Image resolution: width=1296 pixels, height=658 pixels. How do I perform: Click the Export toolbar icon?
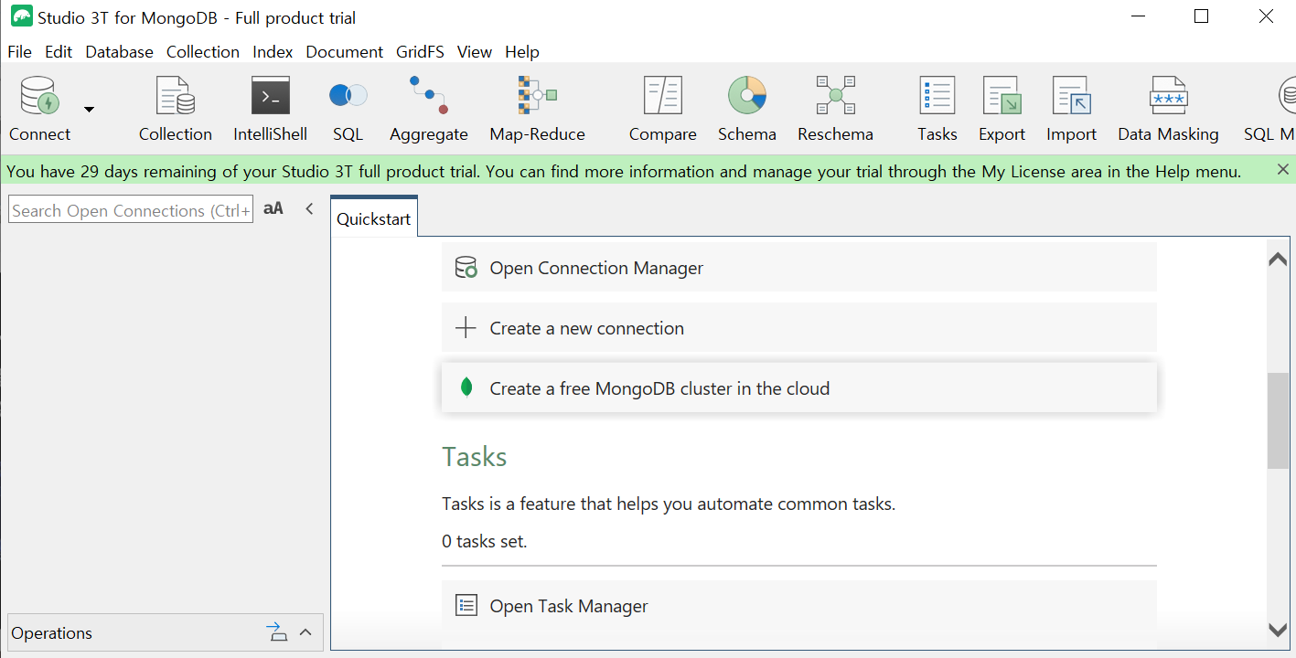tap(1001, 109)
